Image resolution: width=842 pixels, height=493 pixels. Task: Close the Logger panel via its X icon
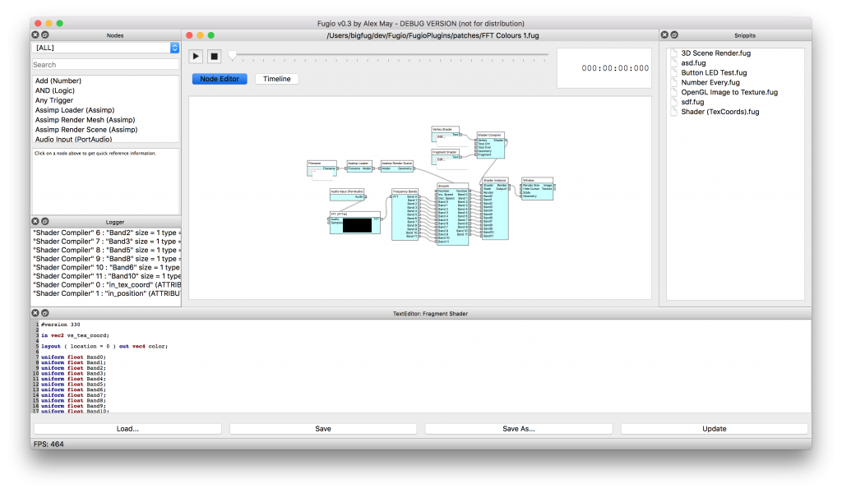[x=35, y=221]
